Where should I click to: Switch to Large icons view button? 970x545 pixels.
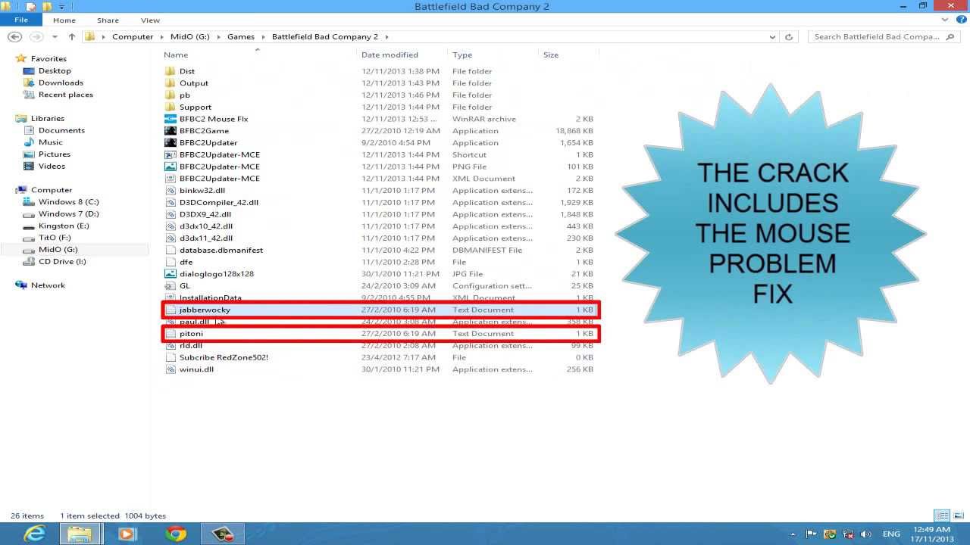pyautogui.click(x=957, y=515)
